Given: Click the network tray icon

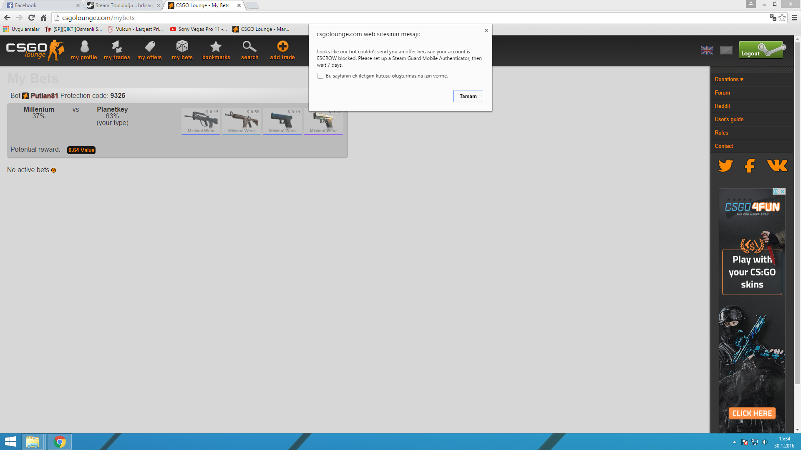Looking at the screenshot, I should (755, 442).
